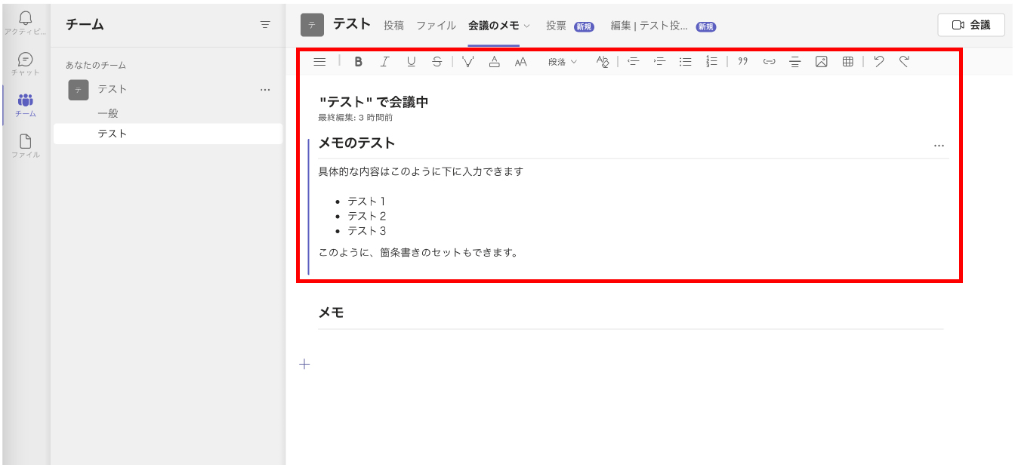
Task: Switch to the 投稿 tab
Action: 393,26
